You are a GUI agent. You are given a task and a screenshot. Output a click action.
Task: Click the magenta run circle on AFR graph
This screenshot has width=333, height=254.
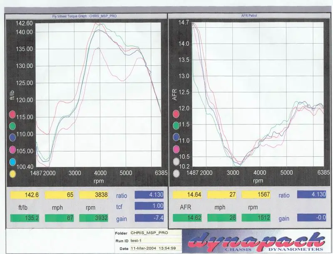click(176, 149)
